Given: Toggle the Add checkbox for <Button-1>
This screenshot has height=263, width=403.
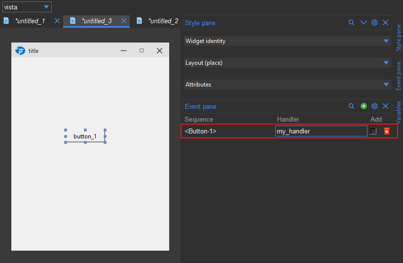Looking at the screenshot, I should click(x=373, y=131).
